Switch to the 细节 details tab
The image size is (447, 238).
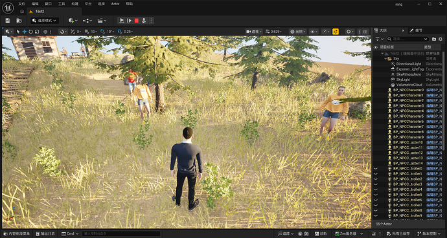[419, 30]
